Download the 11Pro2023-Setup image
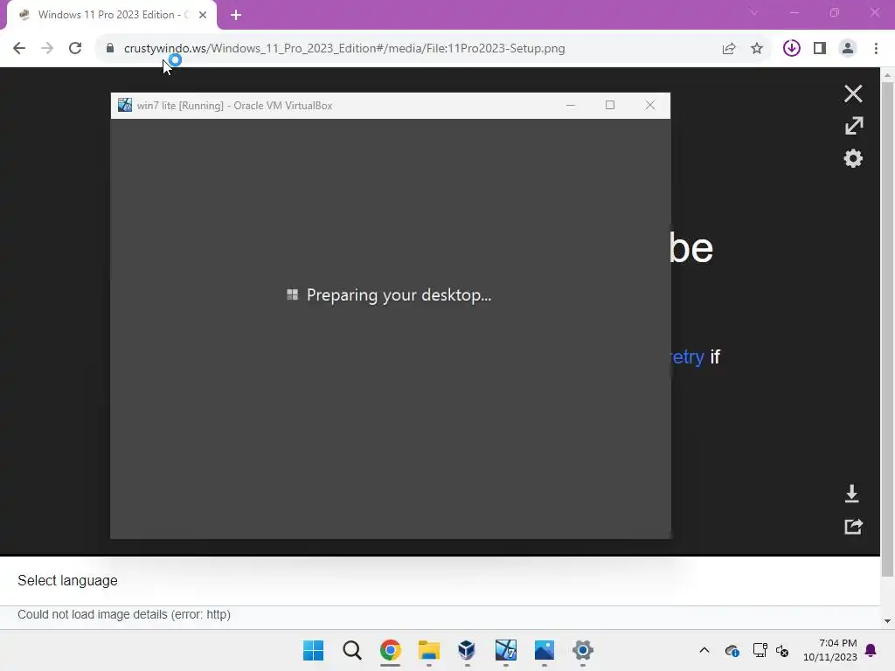 (851, 494)
